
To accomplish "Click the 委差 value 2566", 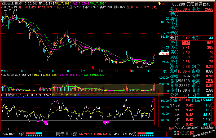I will pos(209,9).
